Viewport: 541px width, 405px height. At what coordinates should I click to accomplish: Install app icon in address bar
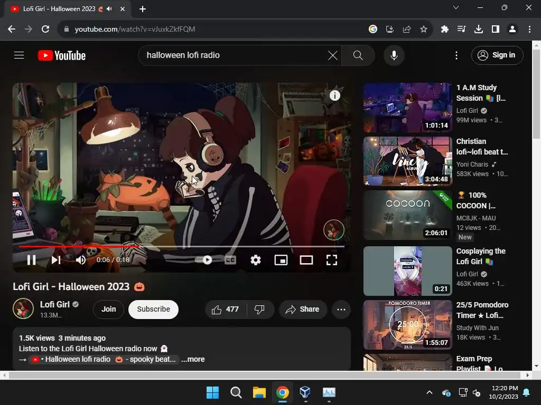point(389,30)
